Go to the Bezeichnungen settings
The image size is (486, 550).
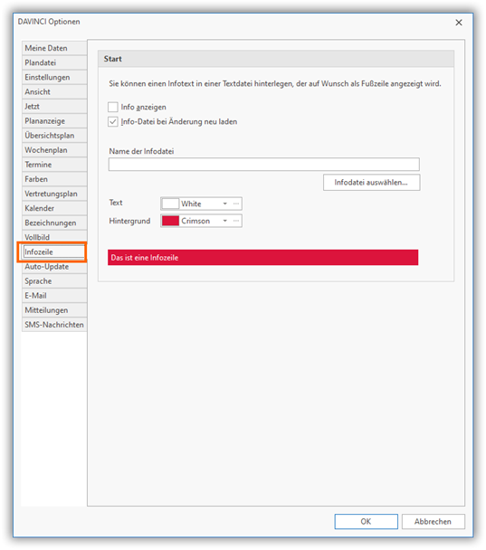coord(54,223)
